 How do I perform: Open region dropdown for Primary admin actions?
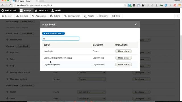pos(92,73)
